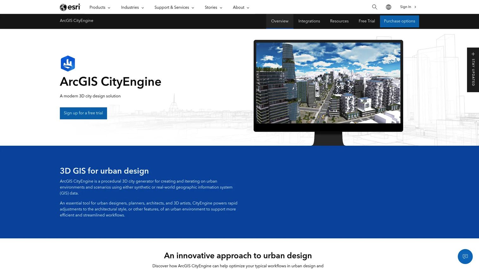
Task: Click the ArcGIS CityEngine product icon
Action: [68, 64]
